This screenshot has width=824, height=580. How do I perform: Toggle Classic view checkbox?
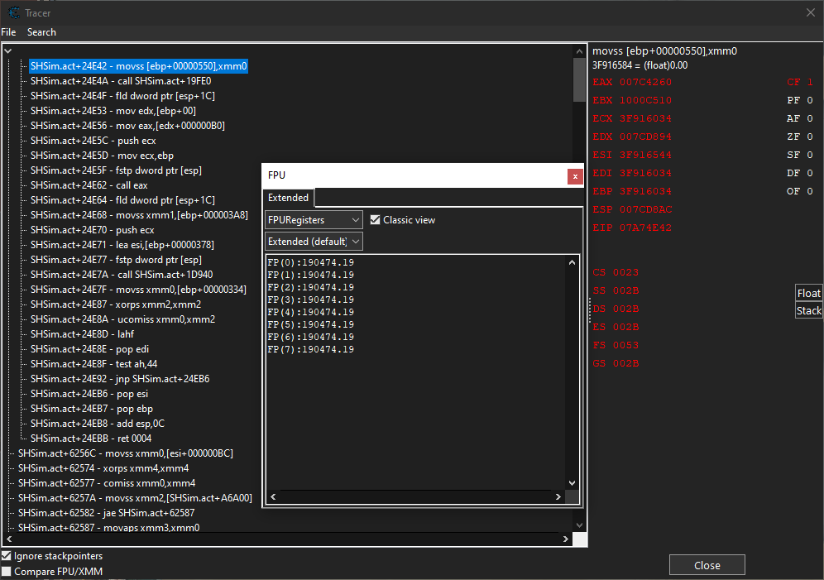point(376,220)
